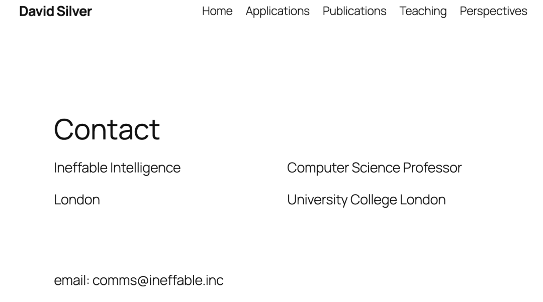Click the word "Computer" in the job title
543x302 pixels.
(318, 168)
